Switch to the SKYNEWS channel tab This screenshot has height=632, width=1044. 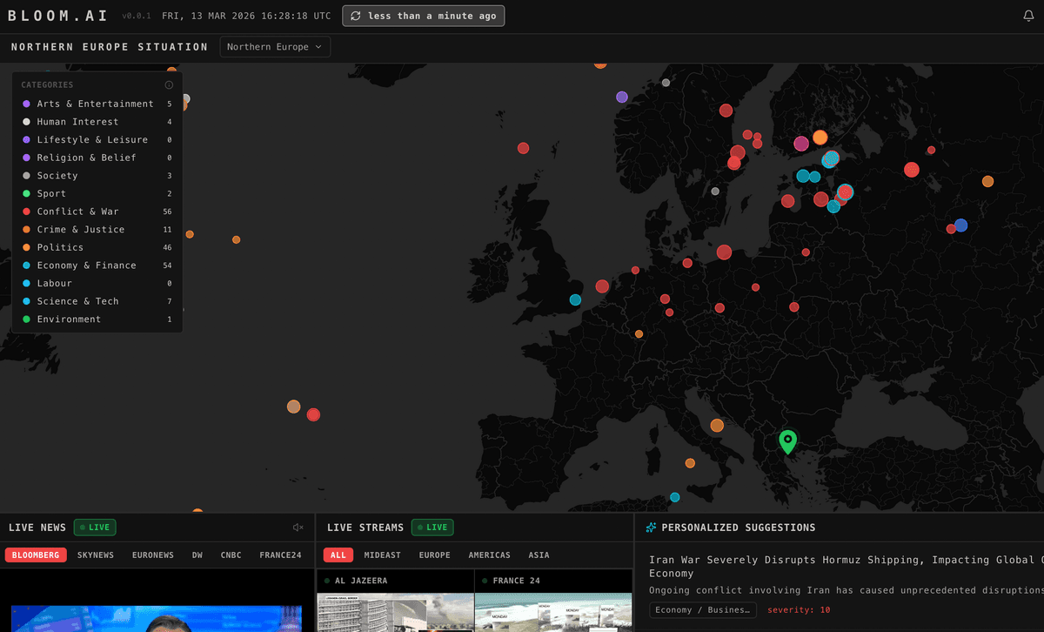(x=95, y=555)
